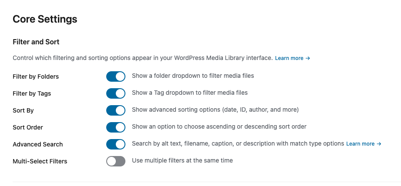The image size is (401, 186).
Task: Switch off the Advanced Search toggle
Action: [x=116, y=144]
